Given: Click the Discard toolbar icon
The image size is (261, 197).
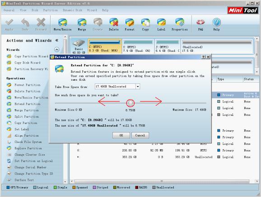Looking at the screenshot, I should pos(41,25).
